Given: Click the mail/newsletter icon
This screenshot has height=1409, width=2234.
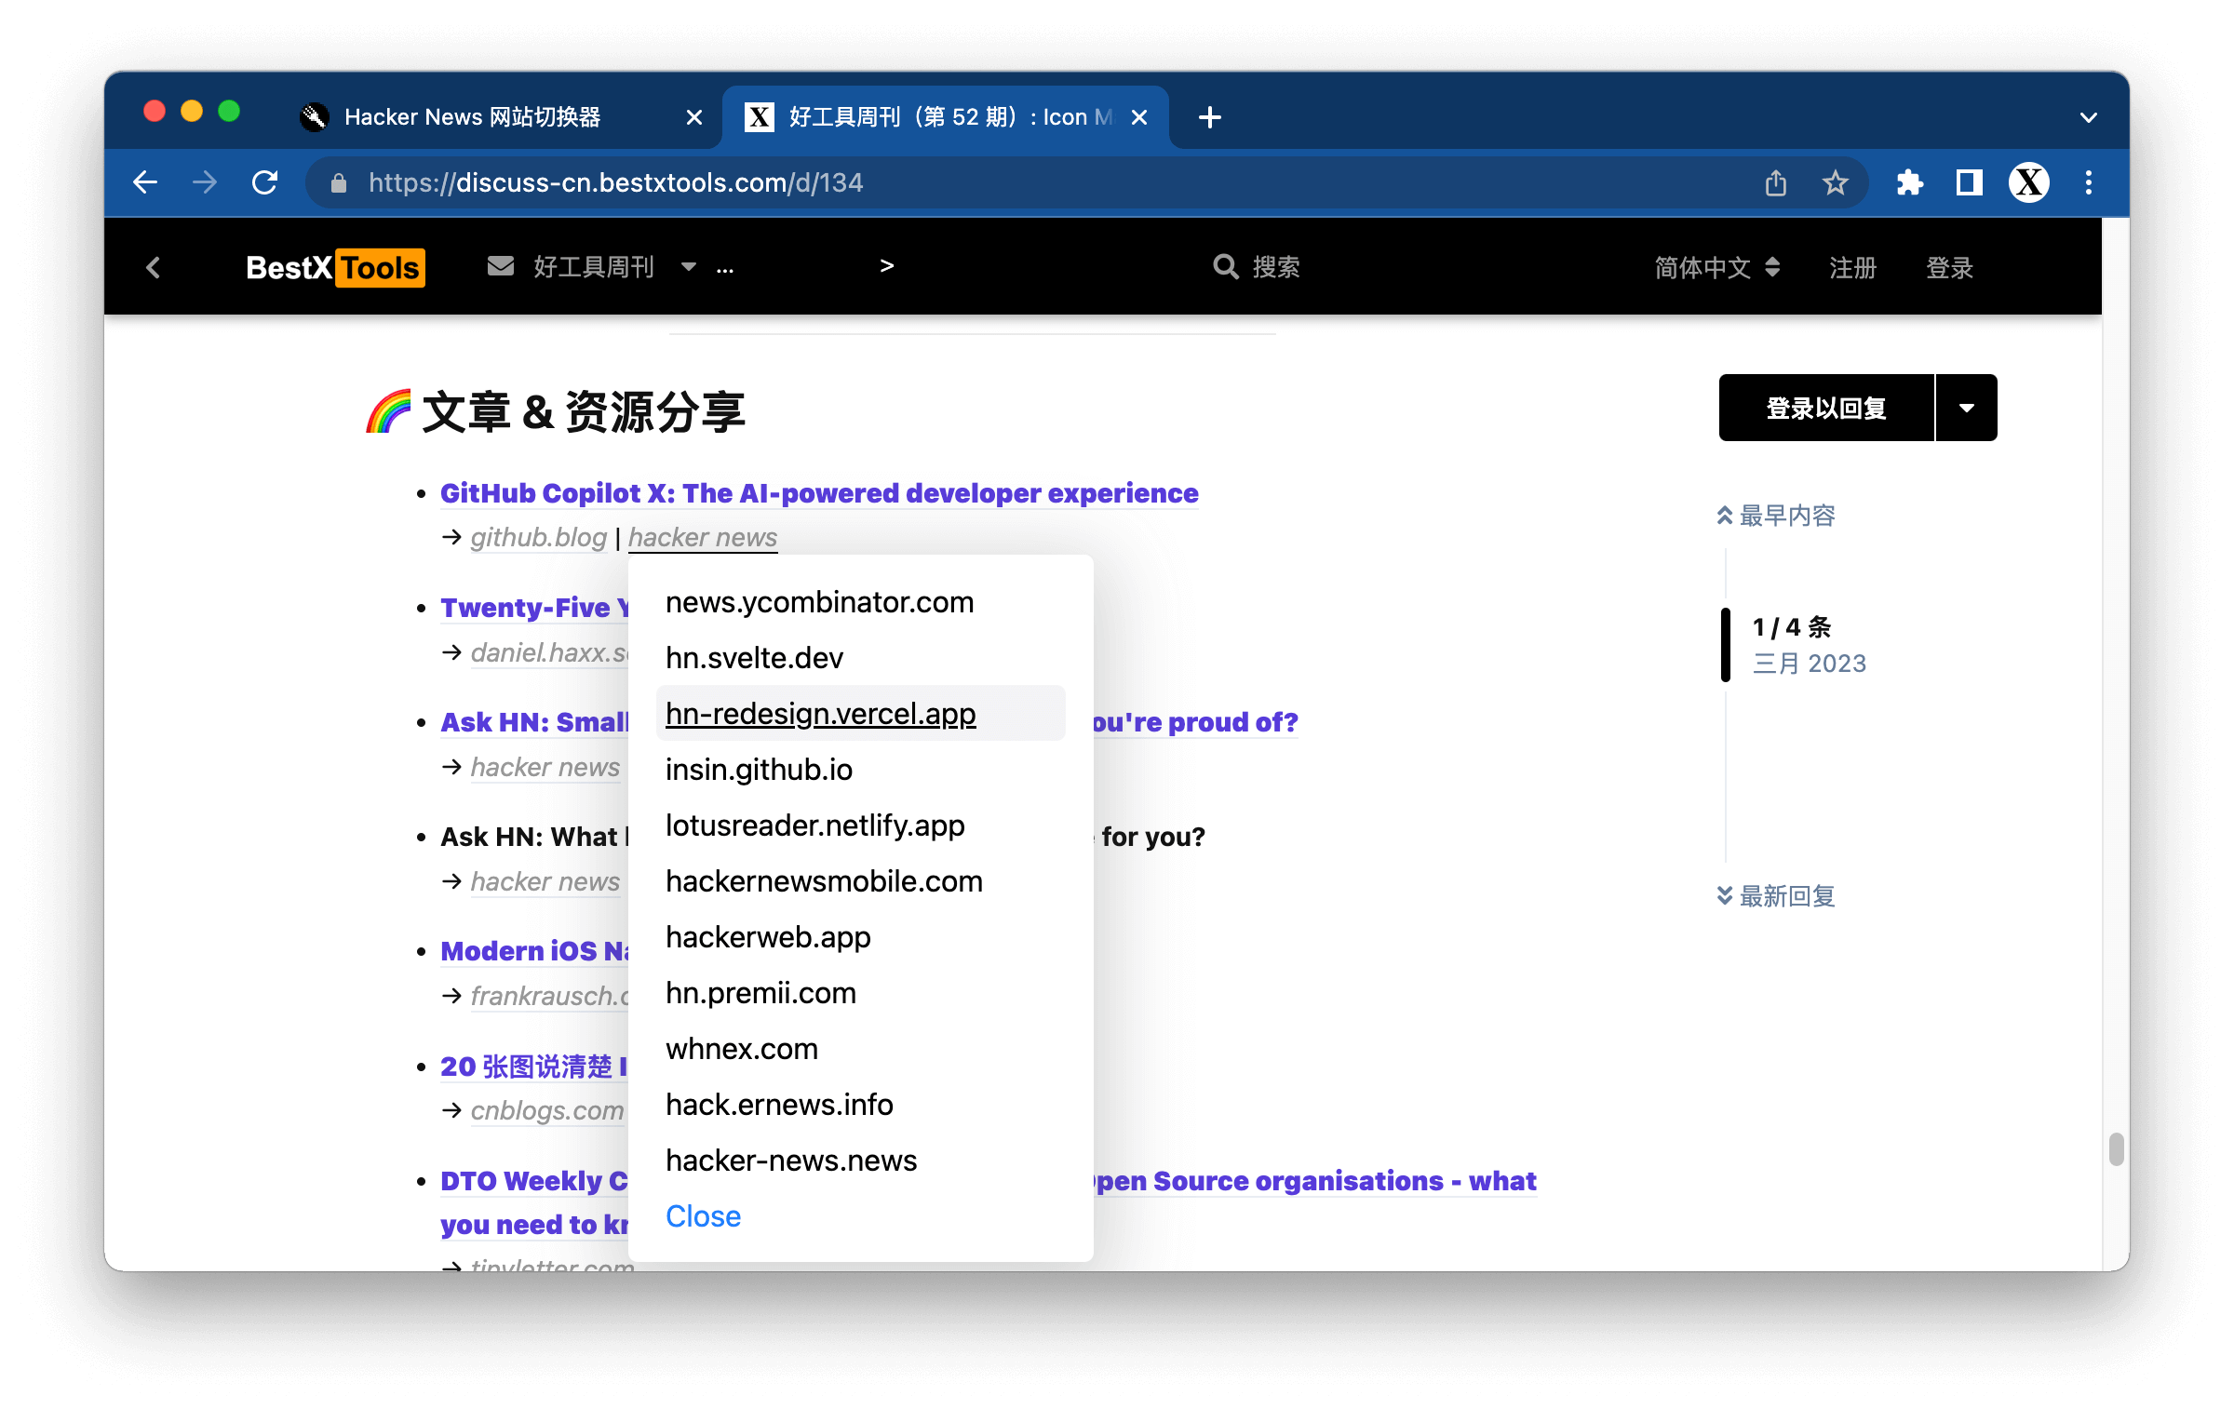Looking at the screenshot, I should [500, 266].
